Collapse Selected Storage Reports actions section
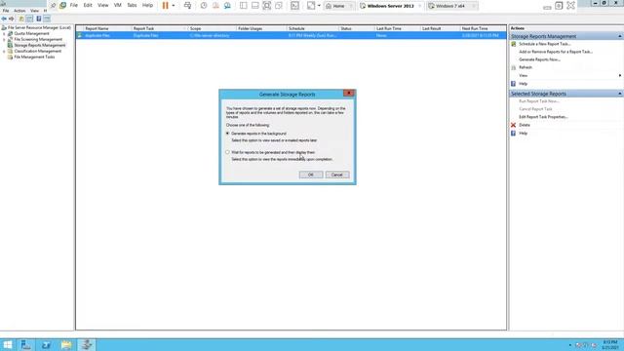Image resolution: width=624 pixels, height=351 pixels. tap(620, 94)
